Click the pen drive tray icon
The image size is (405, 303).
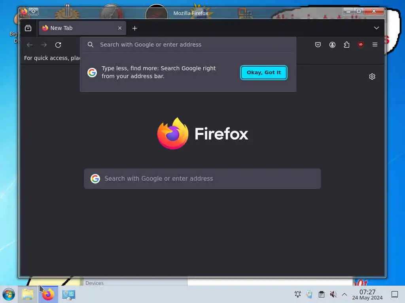click(x=309, y=294)
